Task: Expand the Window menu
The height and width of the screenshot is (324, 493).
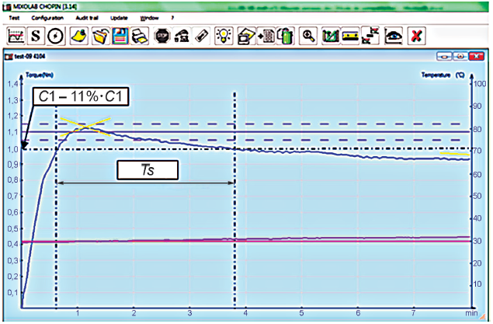Action: coord(148,17)
